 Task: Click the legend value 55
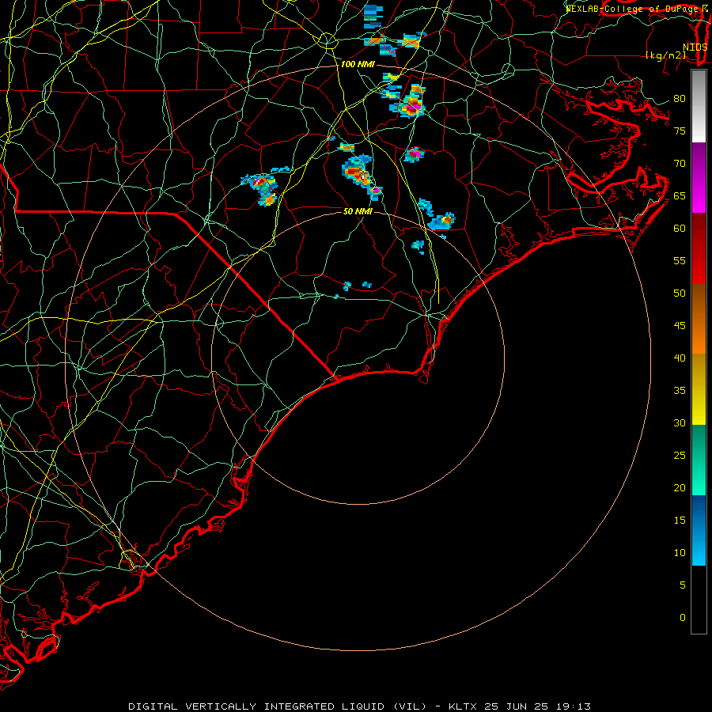(680, 260)
